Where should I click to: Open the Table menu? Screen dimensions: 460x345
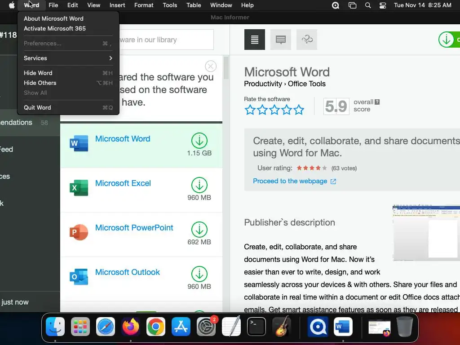pos(194,5)
